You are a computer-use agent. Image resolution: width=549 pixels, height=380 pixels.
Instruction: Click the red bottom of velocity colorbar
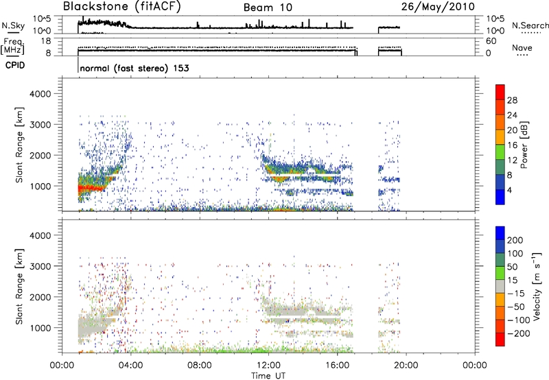coord(500,340)
